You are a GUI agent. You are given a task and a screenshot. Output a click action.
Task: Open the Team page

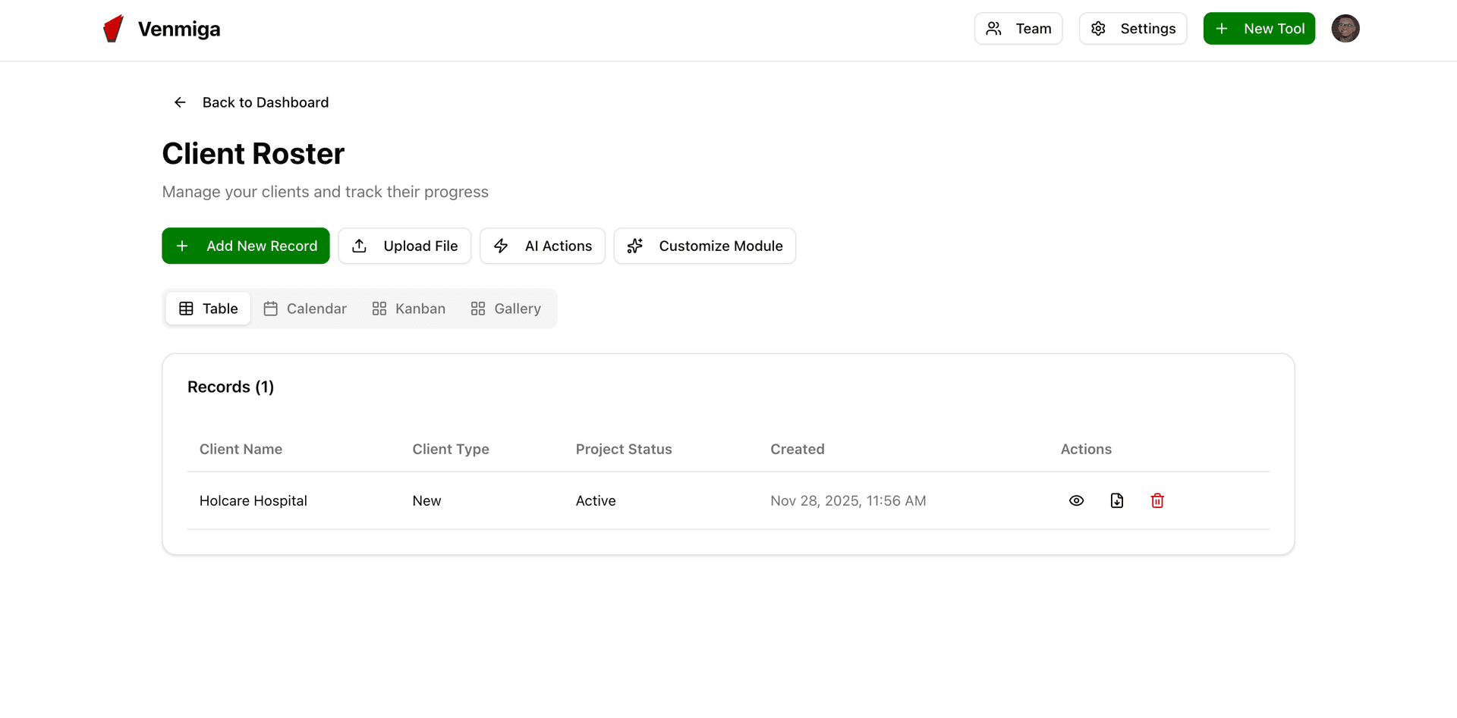1018,29
